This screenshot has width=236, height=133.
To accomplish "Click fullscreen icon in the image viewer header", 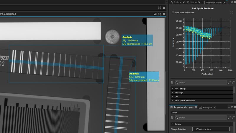I will [x=160, y=14].
